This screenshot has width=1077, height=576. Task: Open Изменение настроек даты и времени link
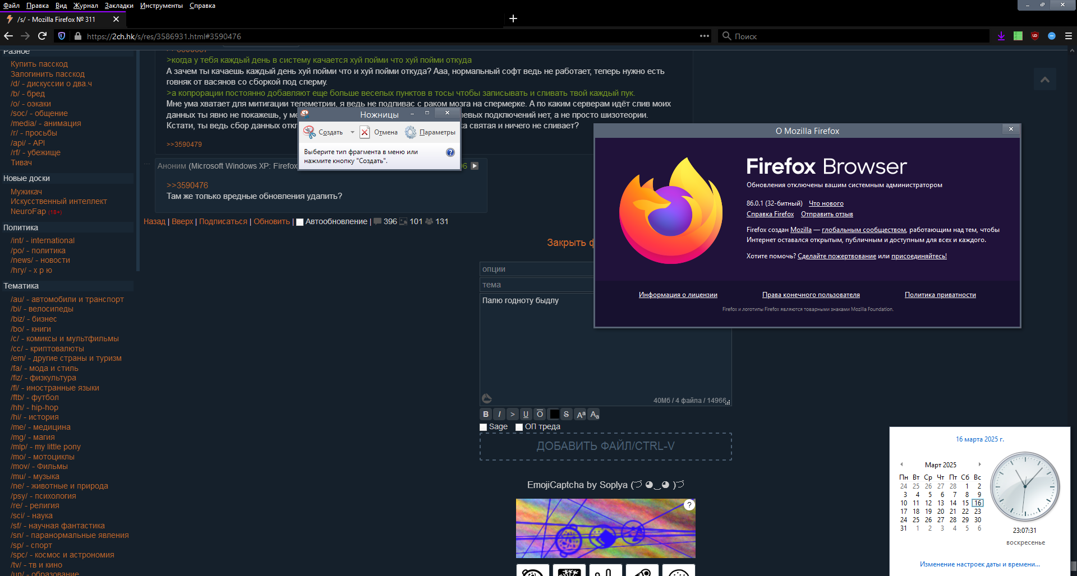click(x=980, y=564)
